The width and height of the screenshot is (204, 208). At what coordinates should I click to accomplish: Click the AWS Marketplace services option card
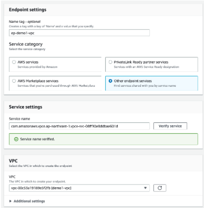click(55, 83)
